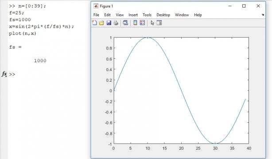This screenshot has width=272, height=159.
Task: Open the Edit menu in Figure 1
Action: (x=107, y=15)
